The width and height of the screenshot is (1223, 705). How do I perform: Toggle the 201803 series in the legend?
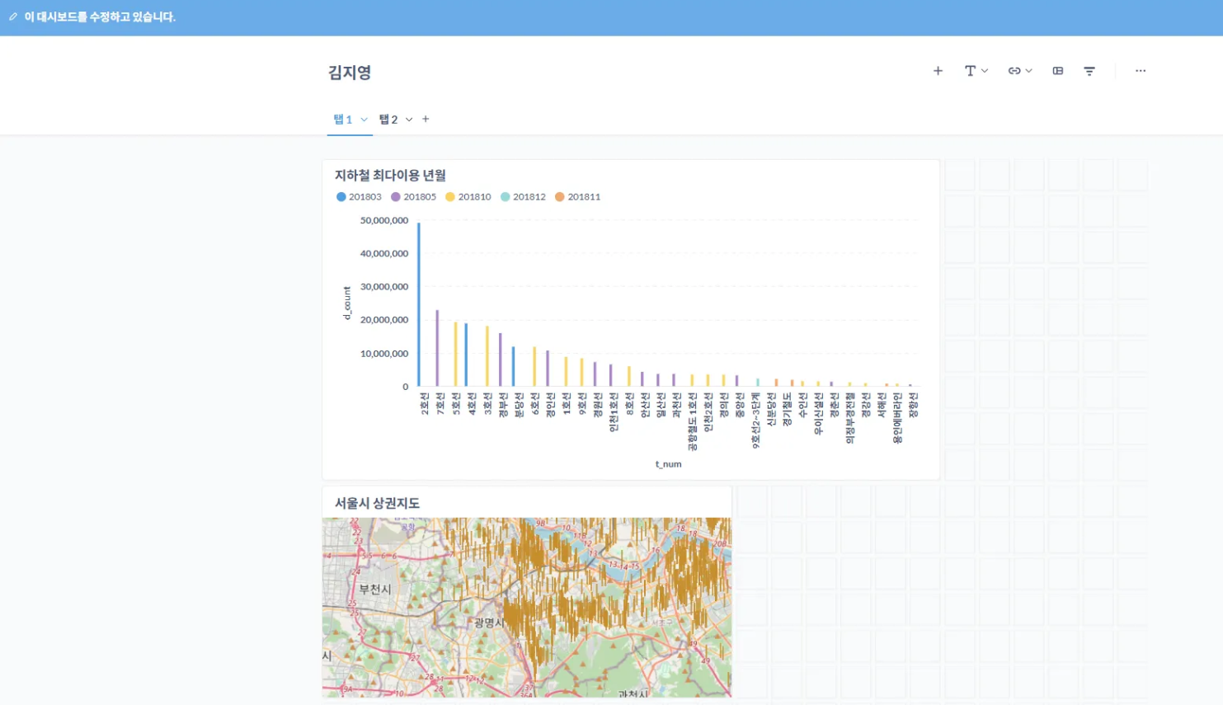click(x=359, y=197)
